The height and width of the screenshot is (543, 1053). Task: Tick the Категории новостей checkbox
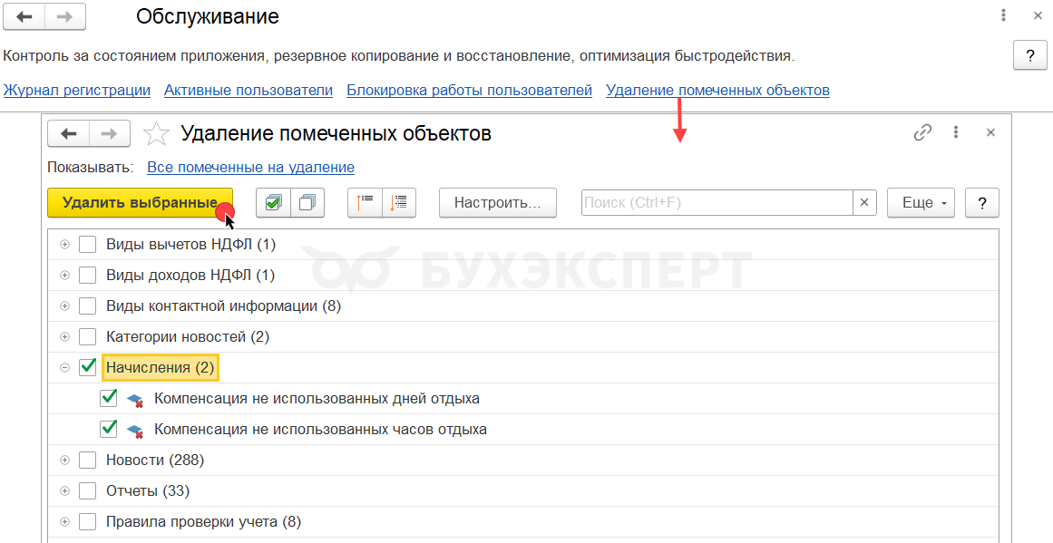87,337
